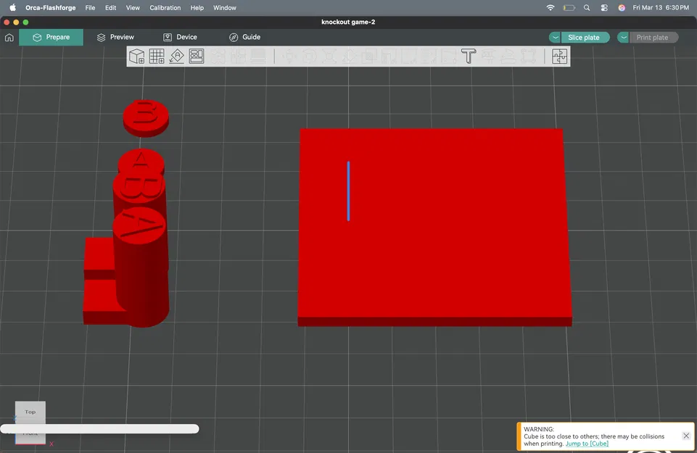Click the greyed-out Variable layer height icon
This screenshot has width=697, height=453.
pyautogui.click(x=258, y=57)
